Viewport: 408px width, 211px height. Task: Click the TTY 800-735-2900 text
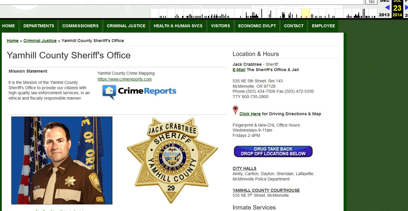click(250, 97)
